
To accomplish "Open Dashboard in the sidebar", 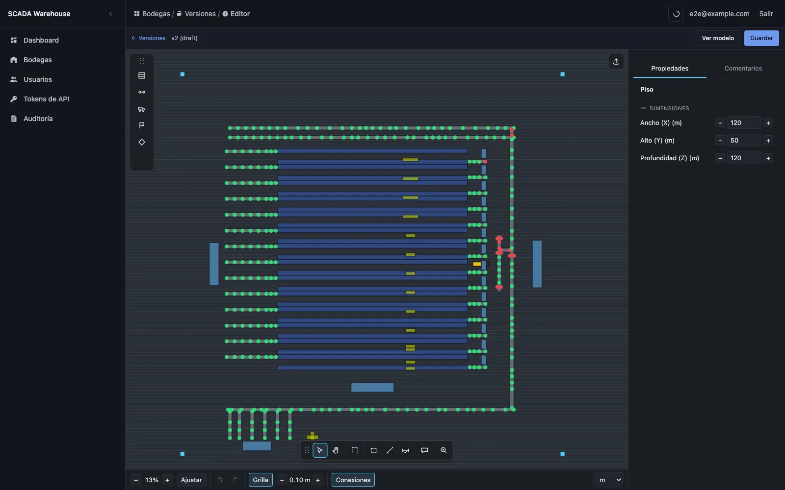I will click(62, 40).
